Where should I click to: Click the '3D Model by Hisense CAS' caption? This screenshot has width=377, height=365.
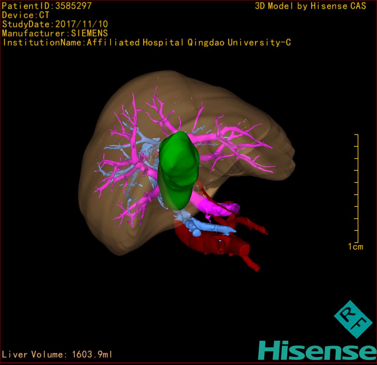pyautogui.click(x=310, y=6)
